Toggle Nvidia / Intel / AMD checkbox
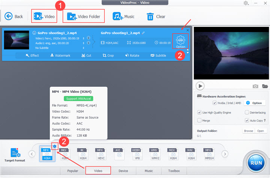The height and width of the screenshot is (178, 270). pos(214,103)
